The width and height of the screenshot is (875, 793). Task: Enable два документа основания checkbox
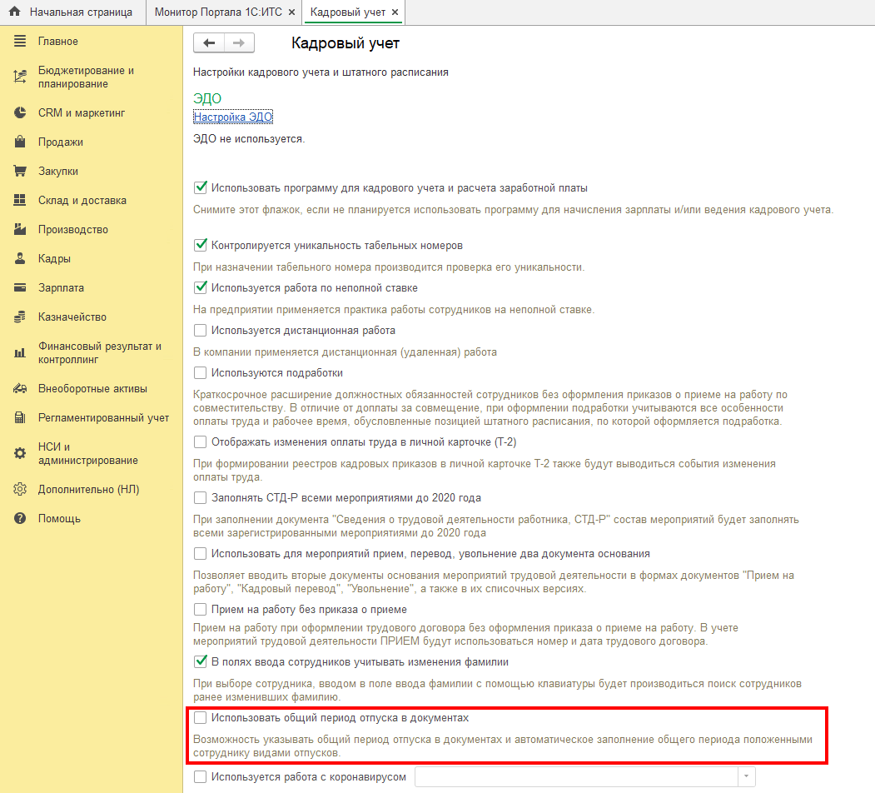point(201,553)
